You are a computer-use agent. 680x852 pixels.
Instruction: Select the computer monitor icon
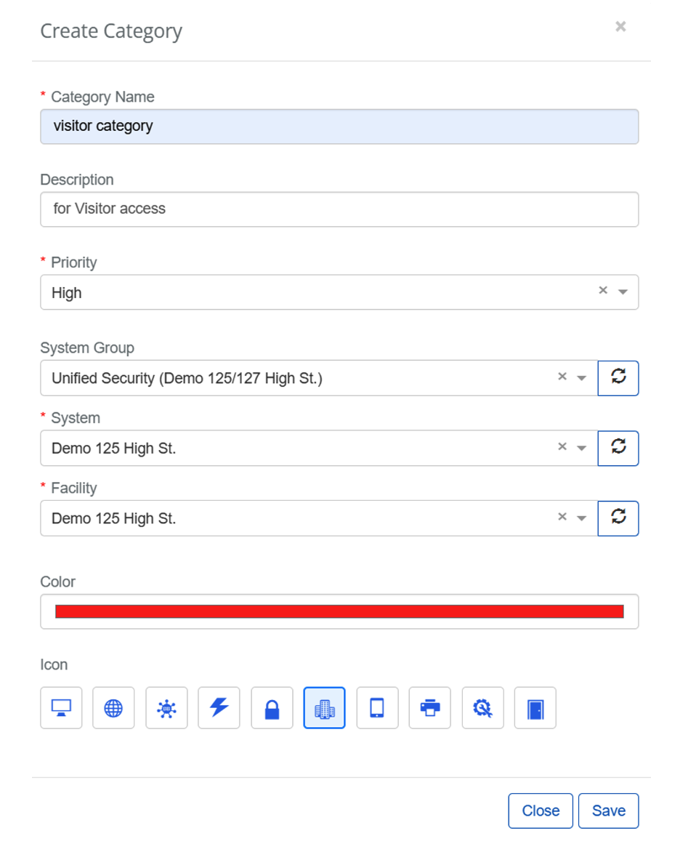[61, 708]
